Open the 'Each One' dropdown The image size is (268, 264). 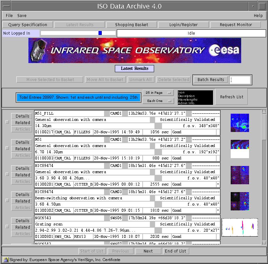pyautogui.click(x=158, y=101)
